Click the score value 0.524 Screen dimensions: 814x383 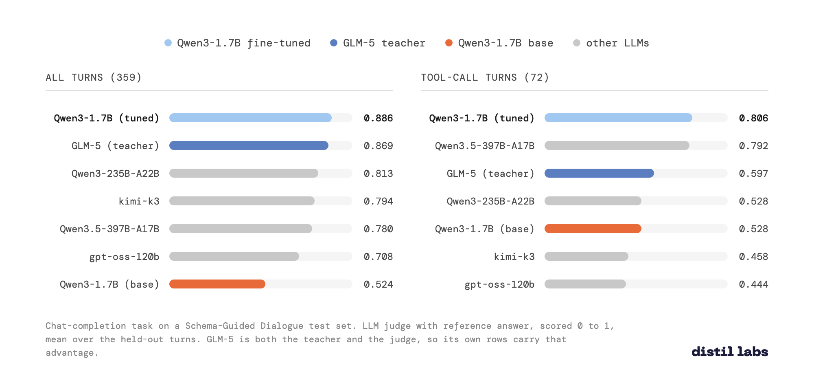379,284
